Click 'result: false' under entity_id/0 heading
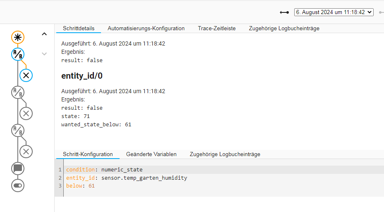 (x=82, y=108)
